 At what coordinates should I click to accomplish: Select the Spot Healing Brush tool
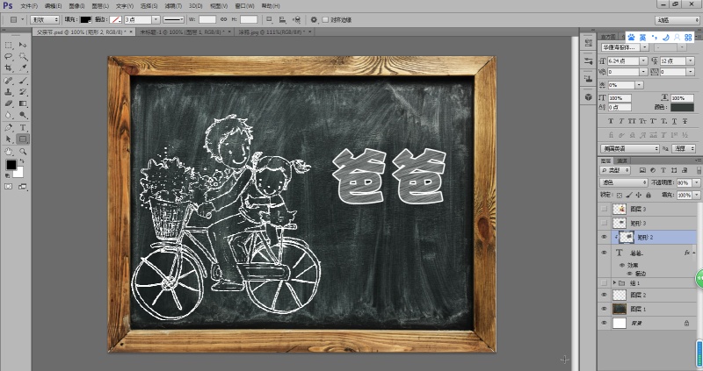tap(9, 81)
